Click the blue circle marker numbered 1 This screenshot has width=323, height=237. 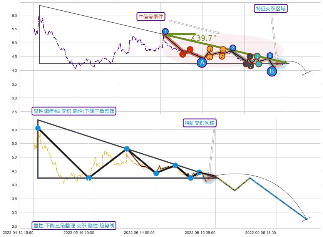[x=165, y=31]
